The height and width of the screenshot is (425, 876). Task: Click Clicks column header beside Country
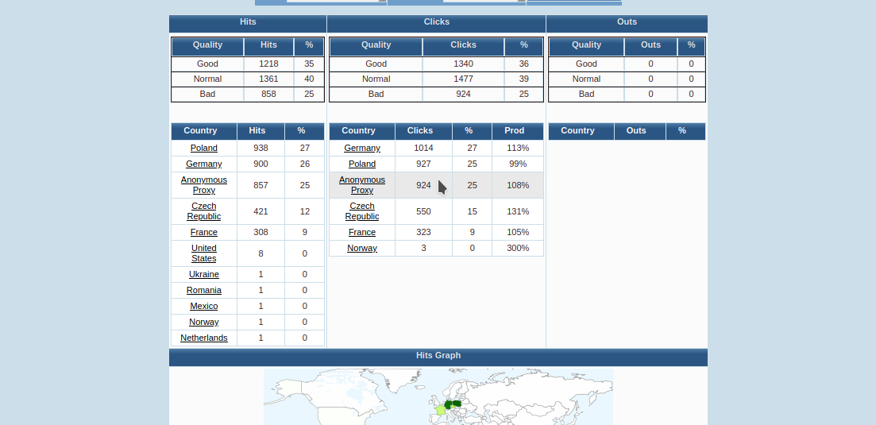[423, 131]
